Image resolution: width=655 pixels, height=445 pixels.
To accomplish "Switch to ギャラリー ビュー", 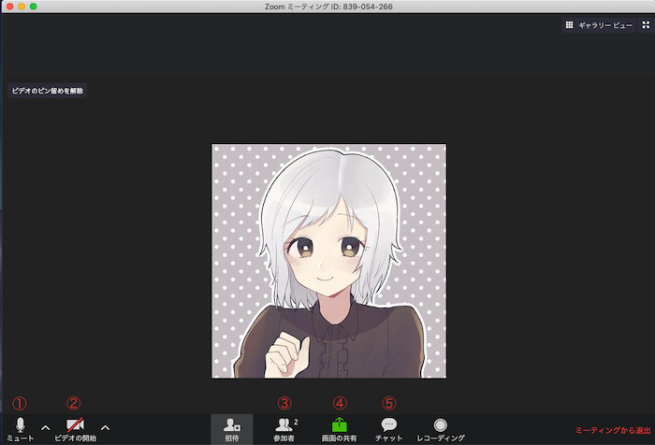I will tap(599, 25).
